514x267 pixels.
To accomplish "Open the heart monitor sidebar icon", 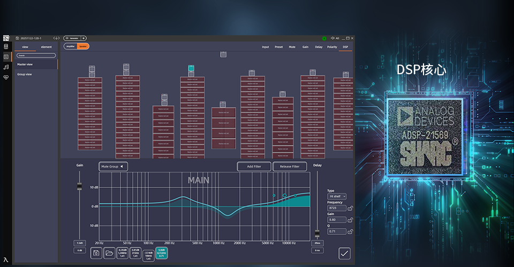I will pos(6,77).
